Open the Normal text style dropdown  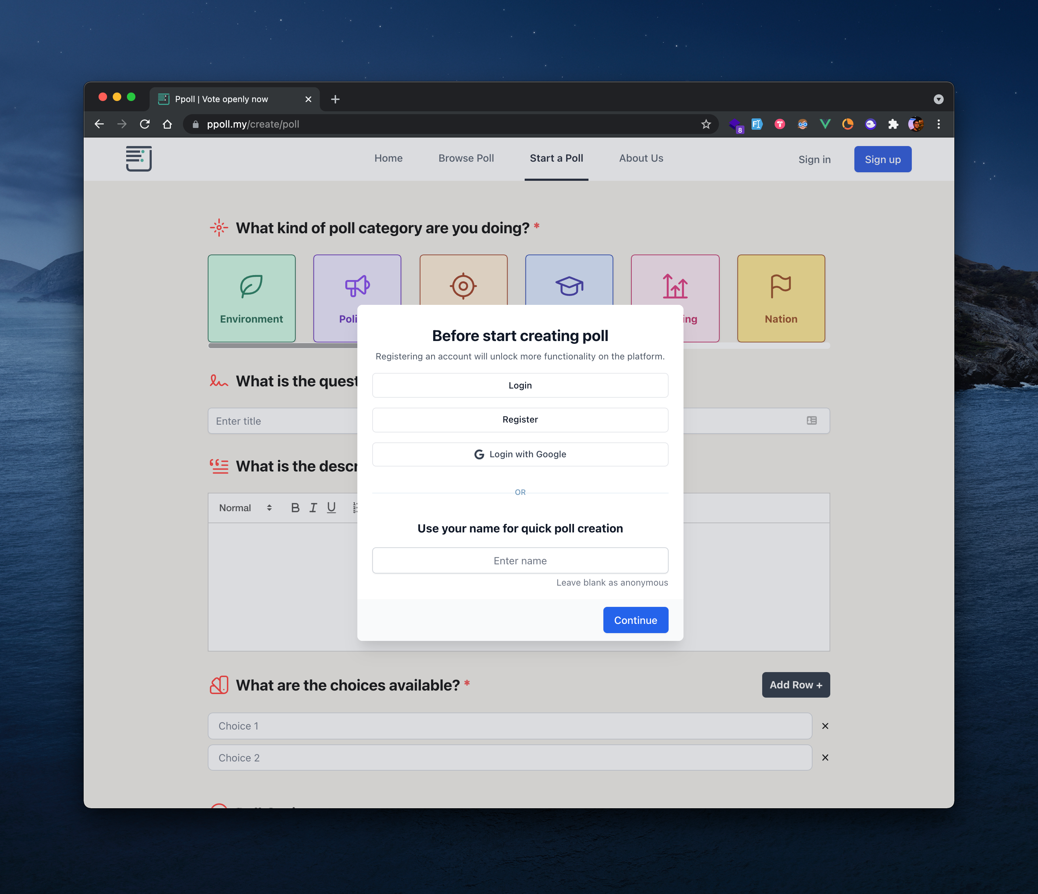(245, 508)
